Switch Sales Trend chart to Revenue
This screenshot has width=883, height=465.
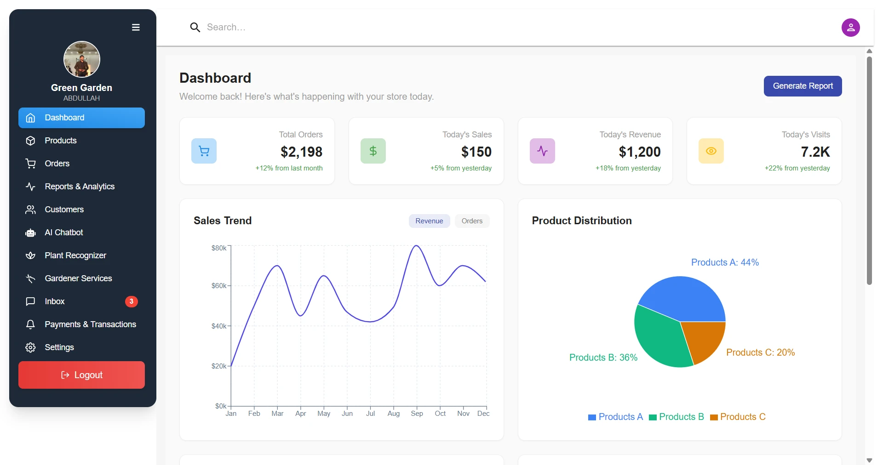click(x=429, y=221)
